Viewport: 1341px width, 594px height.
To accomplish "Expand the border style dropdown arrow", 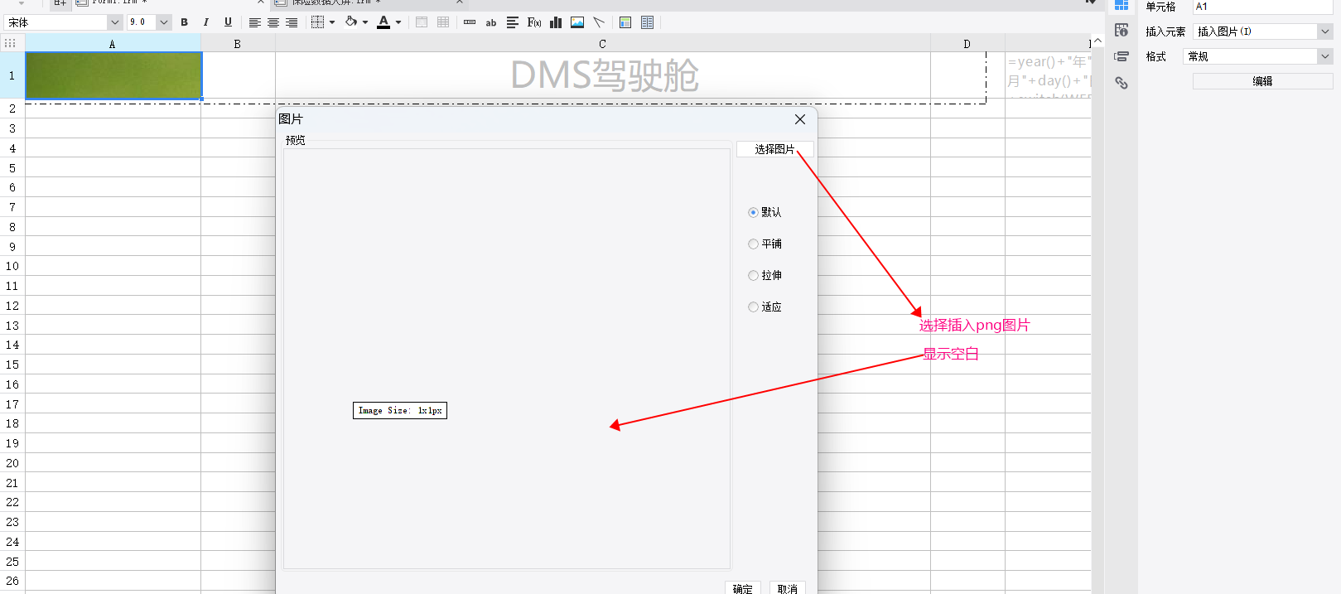I will [x=332, y=22].
